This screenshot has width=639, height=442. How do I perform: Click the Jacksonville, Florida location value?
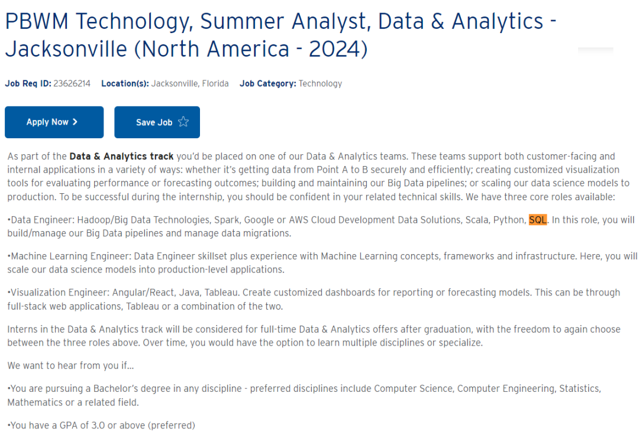(x=190, y=83)
